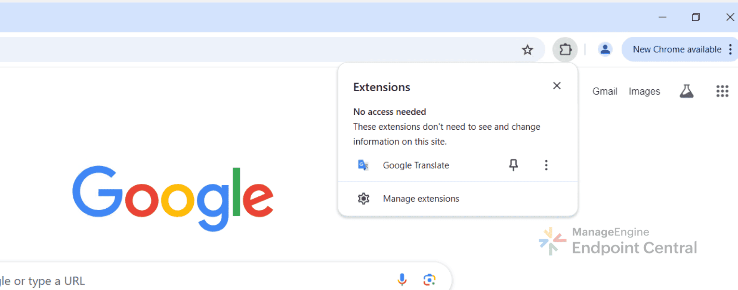Open Manage extensions

[421, 199]
